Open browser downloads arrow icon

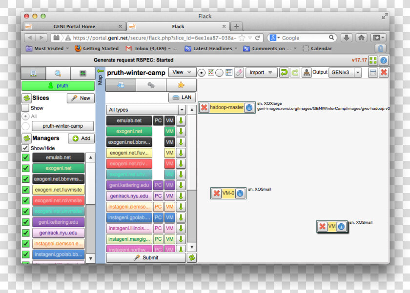click(347, 38)
